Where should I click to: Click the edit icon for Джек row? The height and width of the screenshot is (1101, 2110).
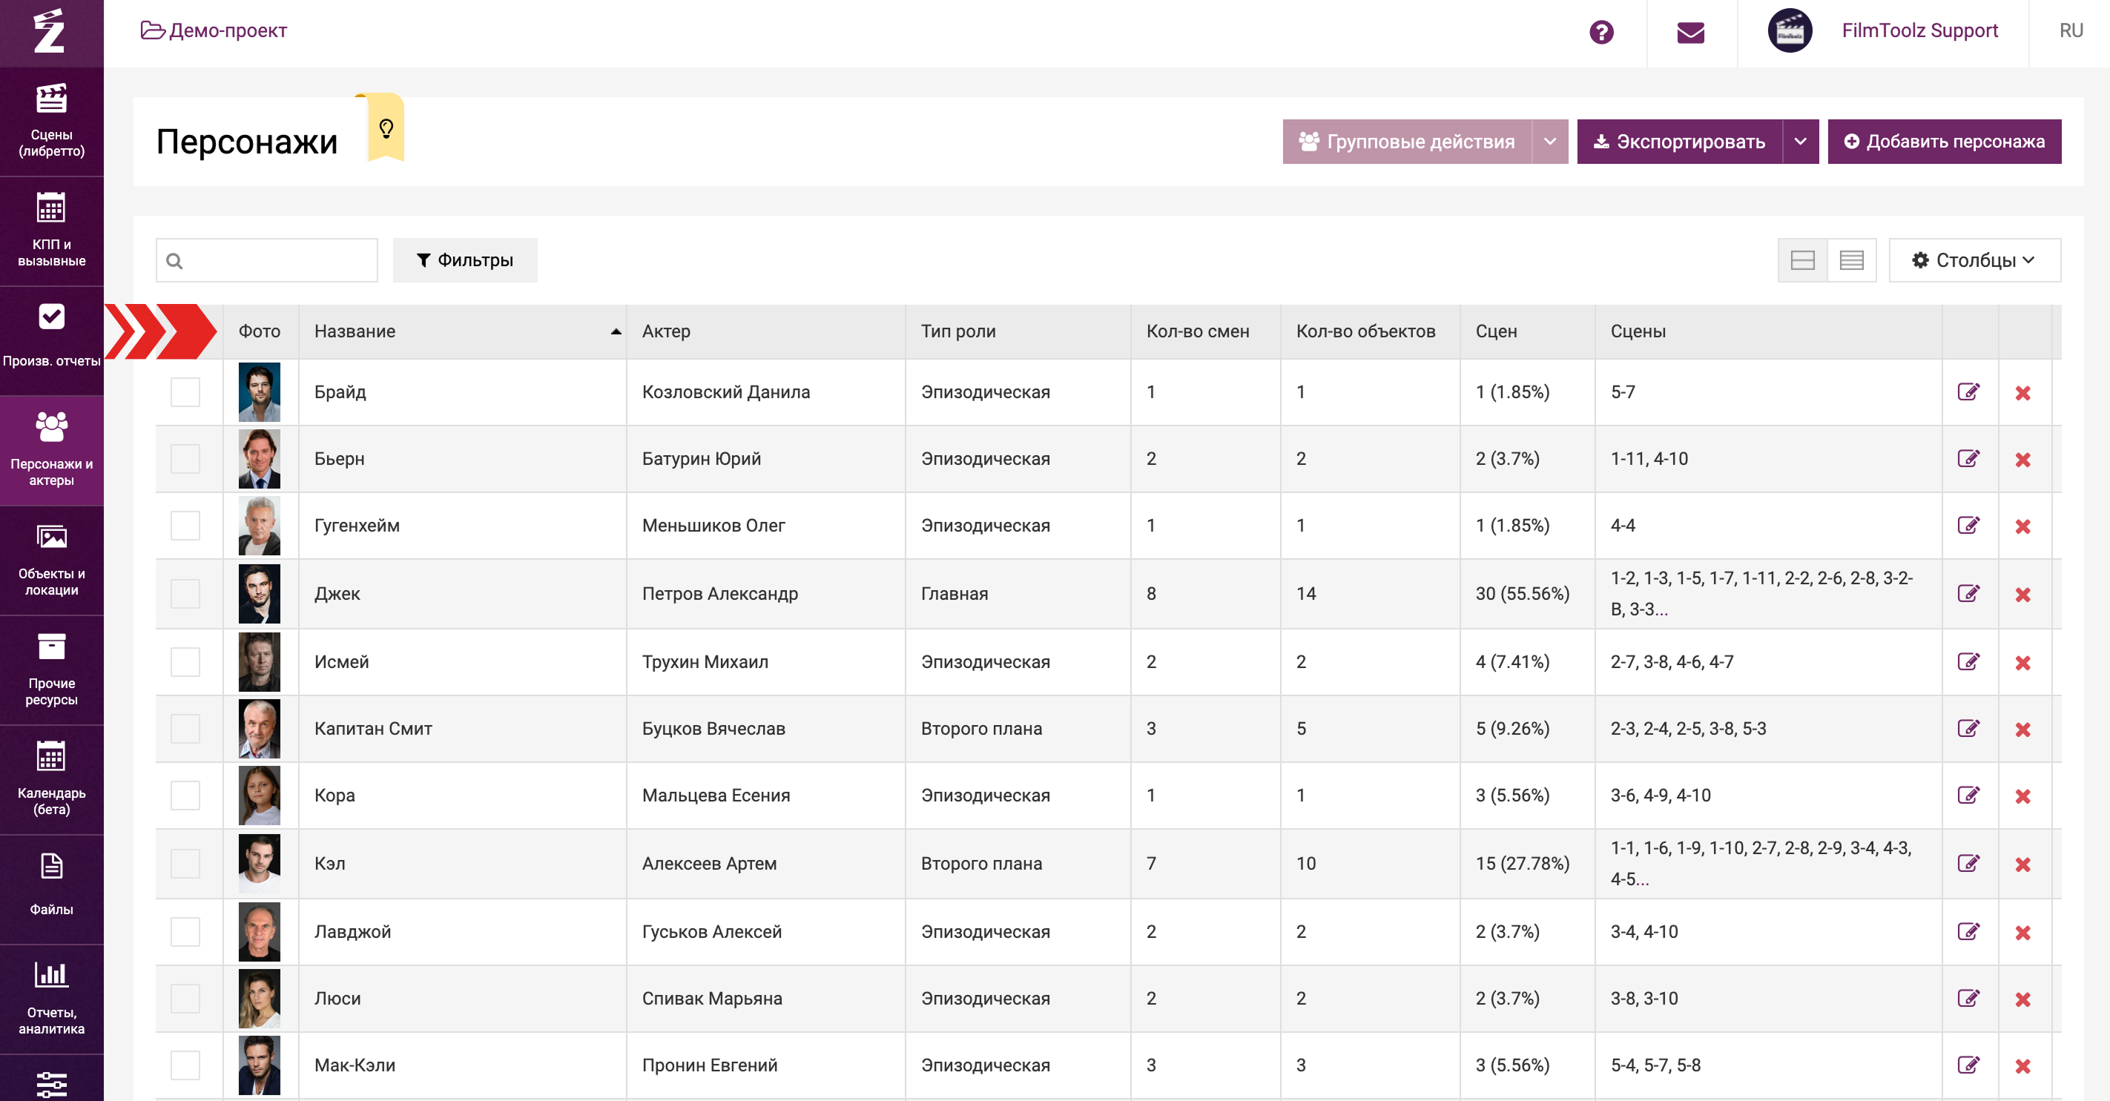click(1968, 593)
